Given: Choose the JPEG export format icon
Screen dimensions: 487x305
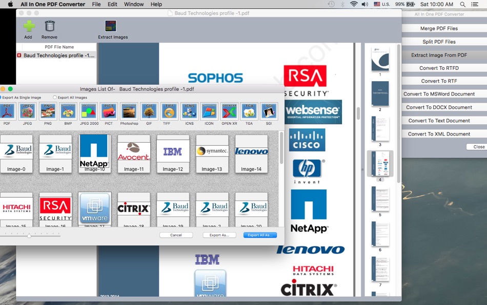Looking at the screenshot, I should point(27,111).
